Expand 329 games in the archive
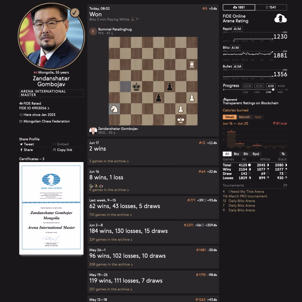Viewport: 302px width, 302px height. (111, 240)
